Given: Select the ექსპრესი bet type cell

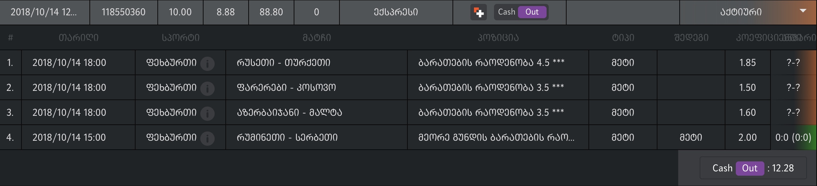Looking at the screenshot, I should click(x=396, y=12).
